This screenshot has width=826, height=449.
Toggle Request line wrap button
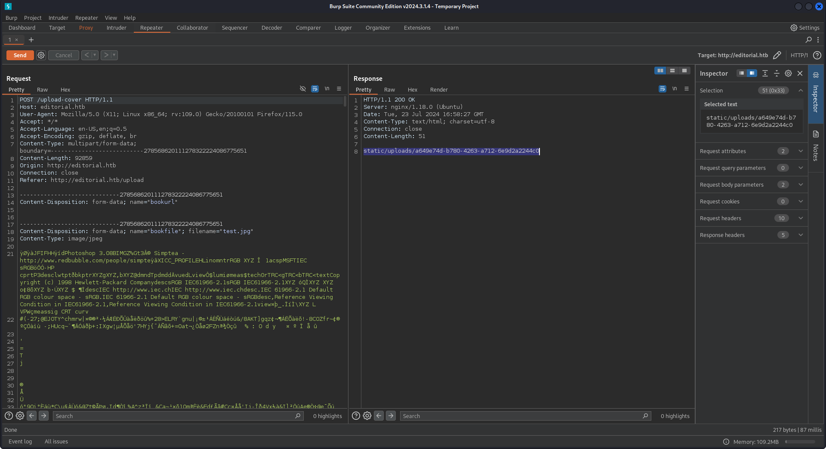[315, 89]
